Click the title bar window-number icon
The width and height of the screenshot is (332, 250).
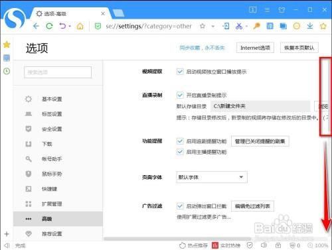pos(252,10)
